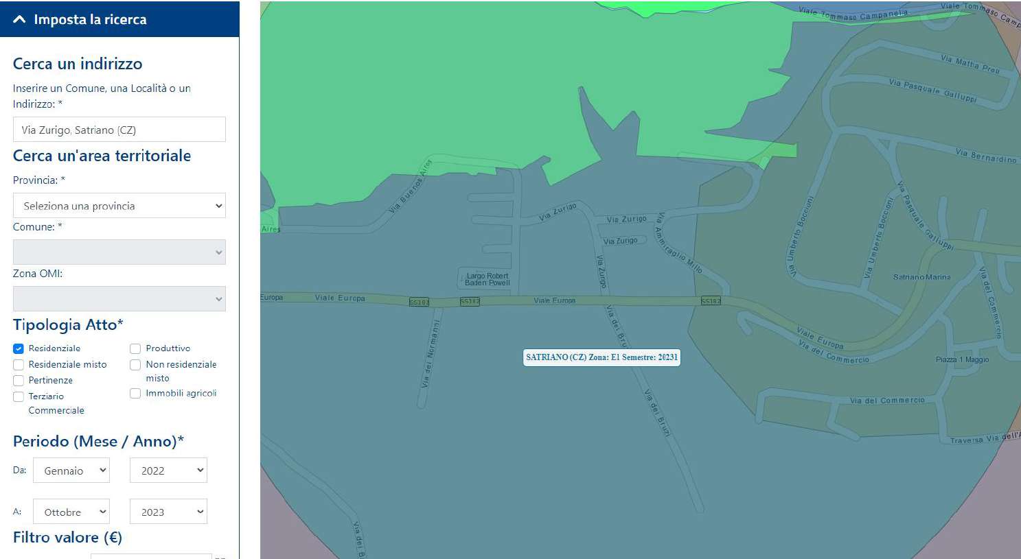Open the start month dropdown showing Gennaio
Viewport: 1021px width, 559px height.
[x=71, y=471]
